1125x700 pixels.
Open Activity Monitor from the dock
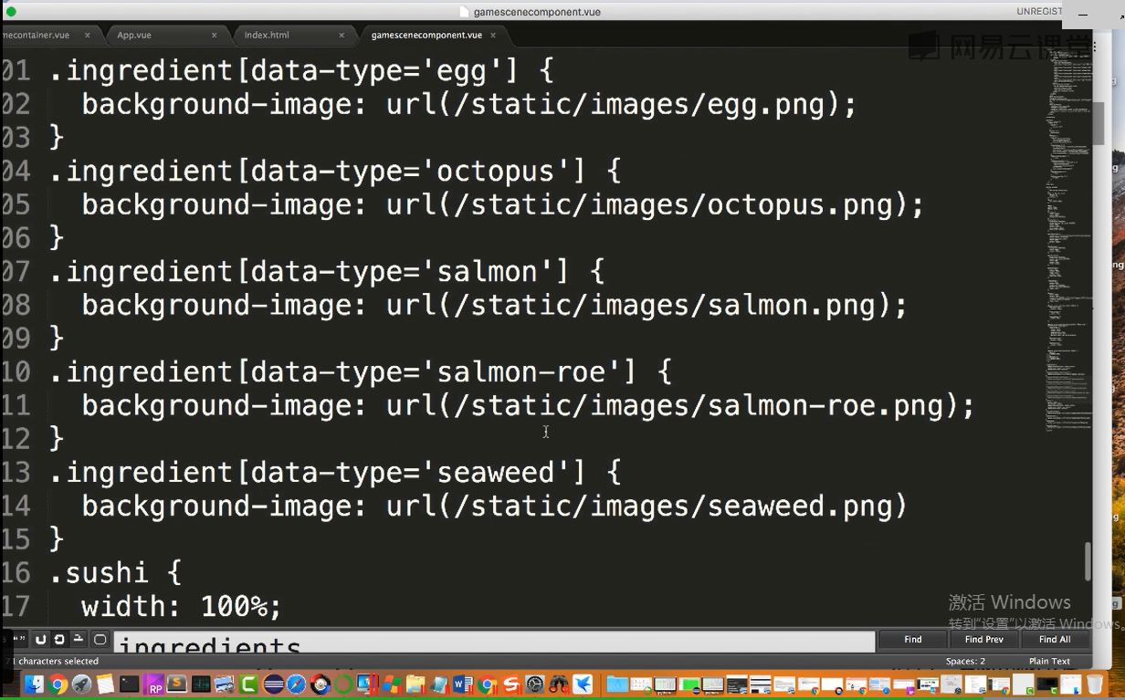201,684
